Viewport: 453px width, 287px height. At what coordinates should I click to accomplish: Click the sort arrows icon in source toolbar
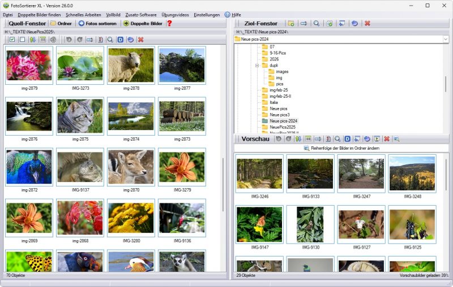[x=33, y=40]
